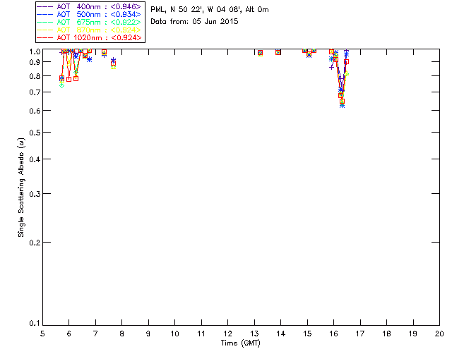The image size is (452, 361).
Task: Click the y-axis tick label 0.3
Action: pos(35,194)
